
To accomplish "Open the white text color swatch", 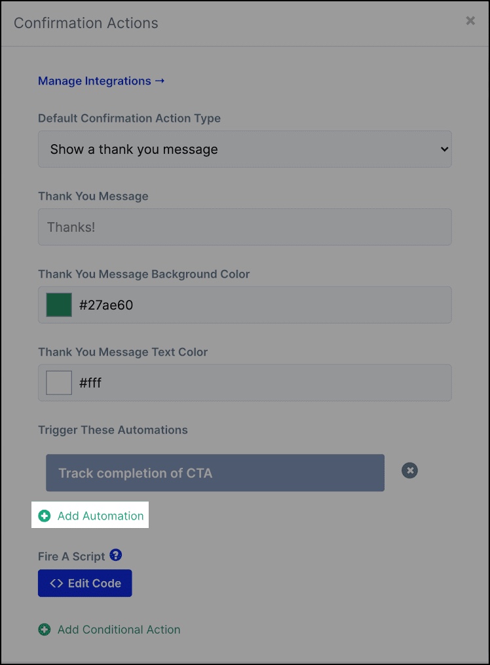I will click(x=59, y=383).
